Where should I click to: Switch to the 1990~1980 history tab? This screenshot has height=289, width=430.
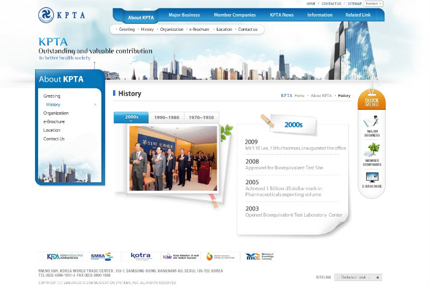click(x=166, y=118)
